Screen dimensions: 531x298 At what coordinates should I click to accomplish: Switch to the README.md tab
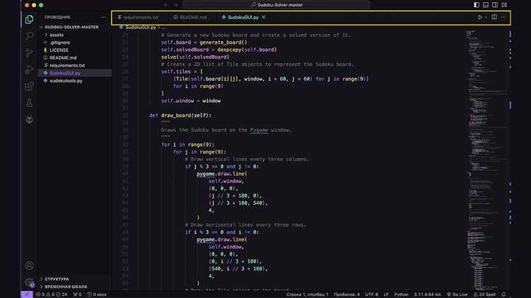point(190,17)
